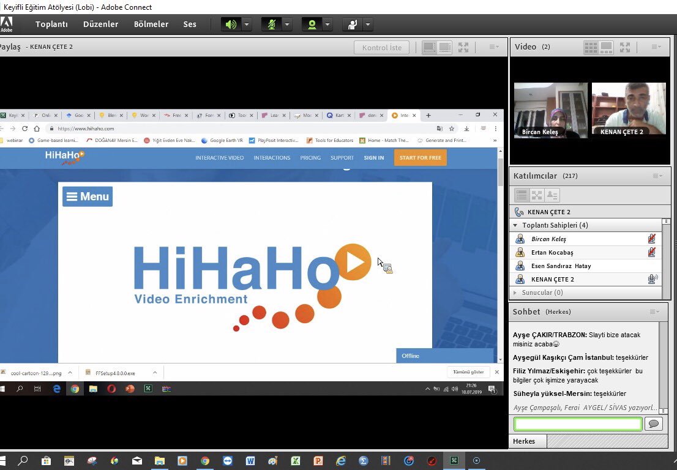Viewport: 677px width, 470px height.
Task: Switch attendees to list view icon
Action: tap(522, 195)
